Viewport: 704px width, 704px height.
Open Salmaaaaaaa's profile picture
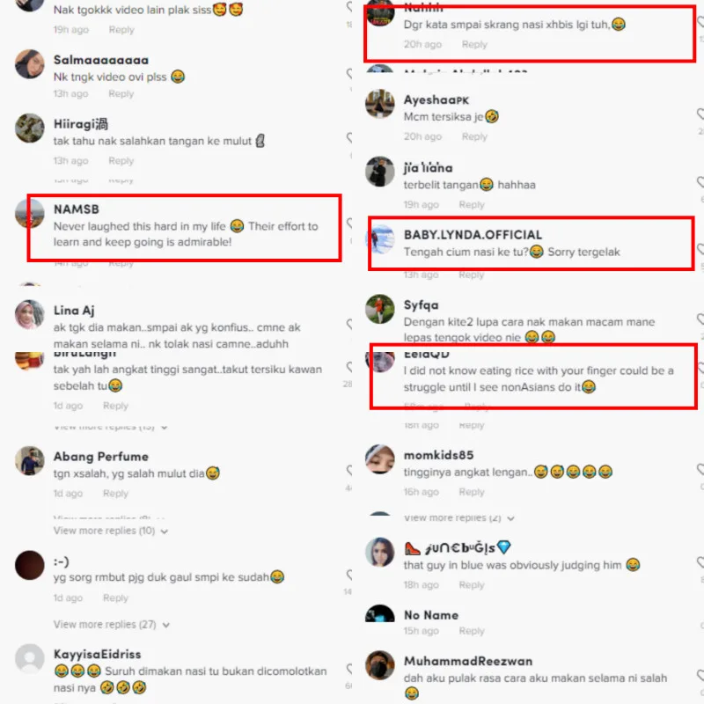[30, 64]
